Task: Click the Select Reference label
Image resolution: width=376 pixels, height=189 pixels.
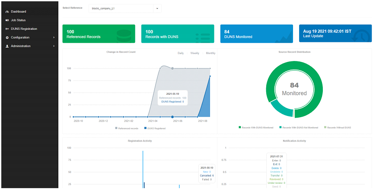Action: (73, 8)
